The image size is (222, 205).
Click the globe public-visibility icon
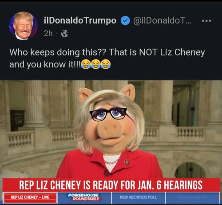[x=65, y=34]
